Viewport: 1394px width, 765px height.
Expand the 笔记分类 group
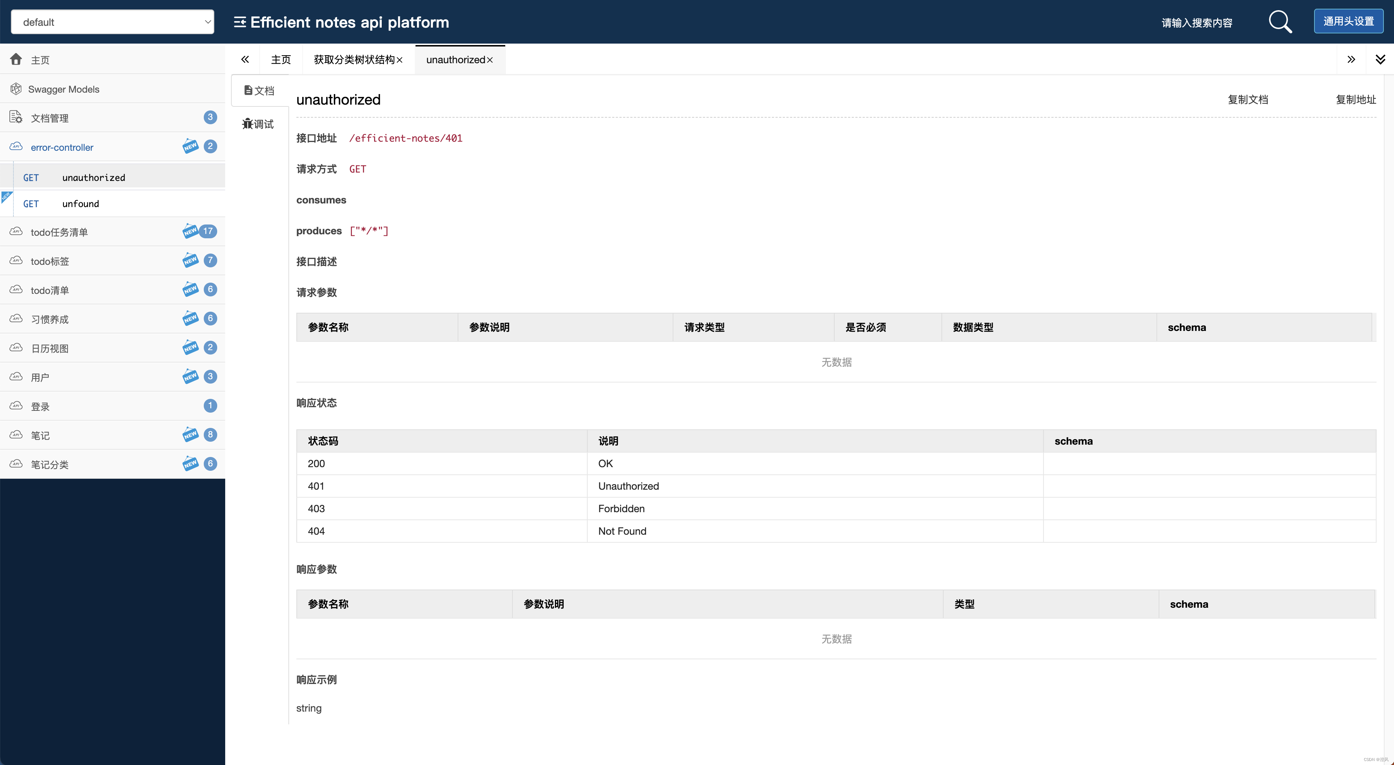tap(113, 464)
